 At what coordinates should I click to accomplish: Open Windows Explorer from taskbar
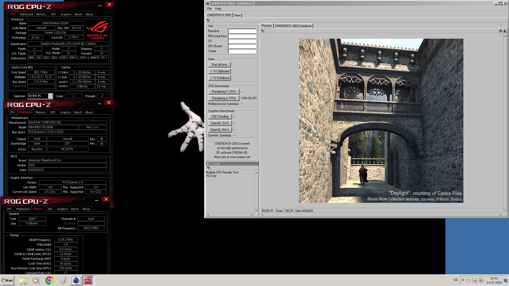(x=23, y=280)
